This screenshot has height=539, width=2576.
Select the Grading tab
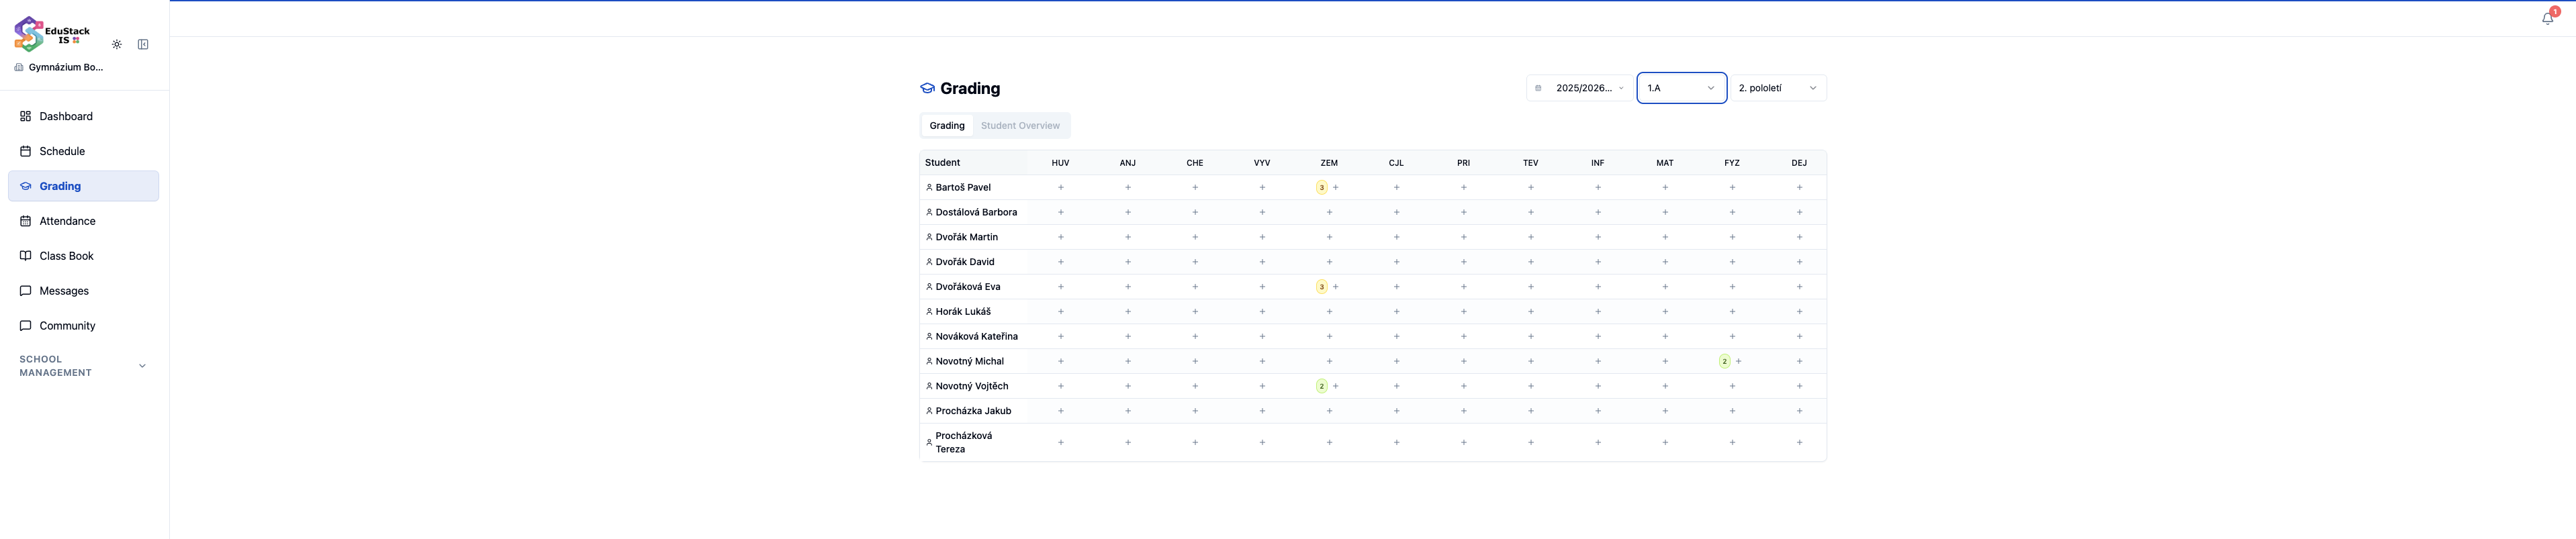pos(947,126)
